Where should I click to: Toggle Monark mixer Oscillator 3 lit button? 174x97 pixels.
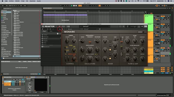pyautogui.click(x=110, y=59)
